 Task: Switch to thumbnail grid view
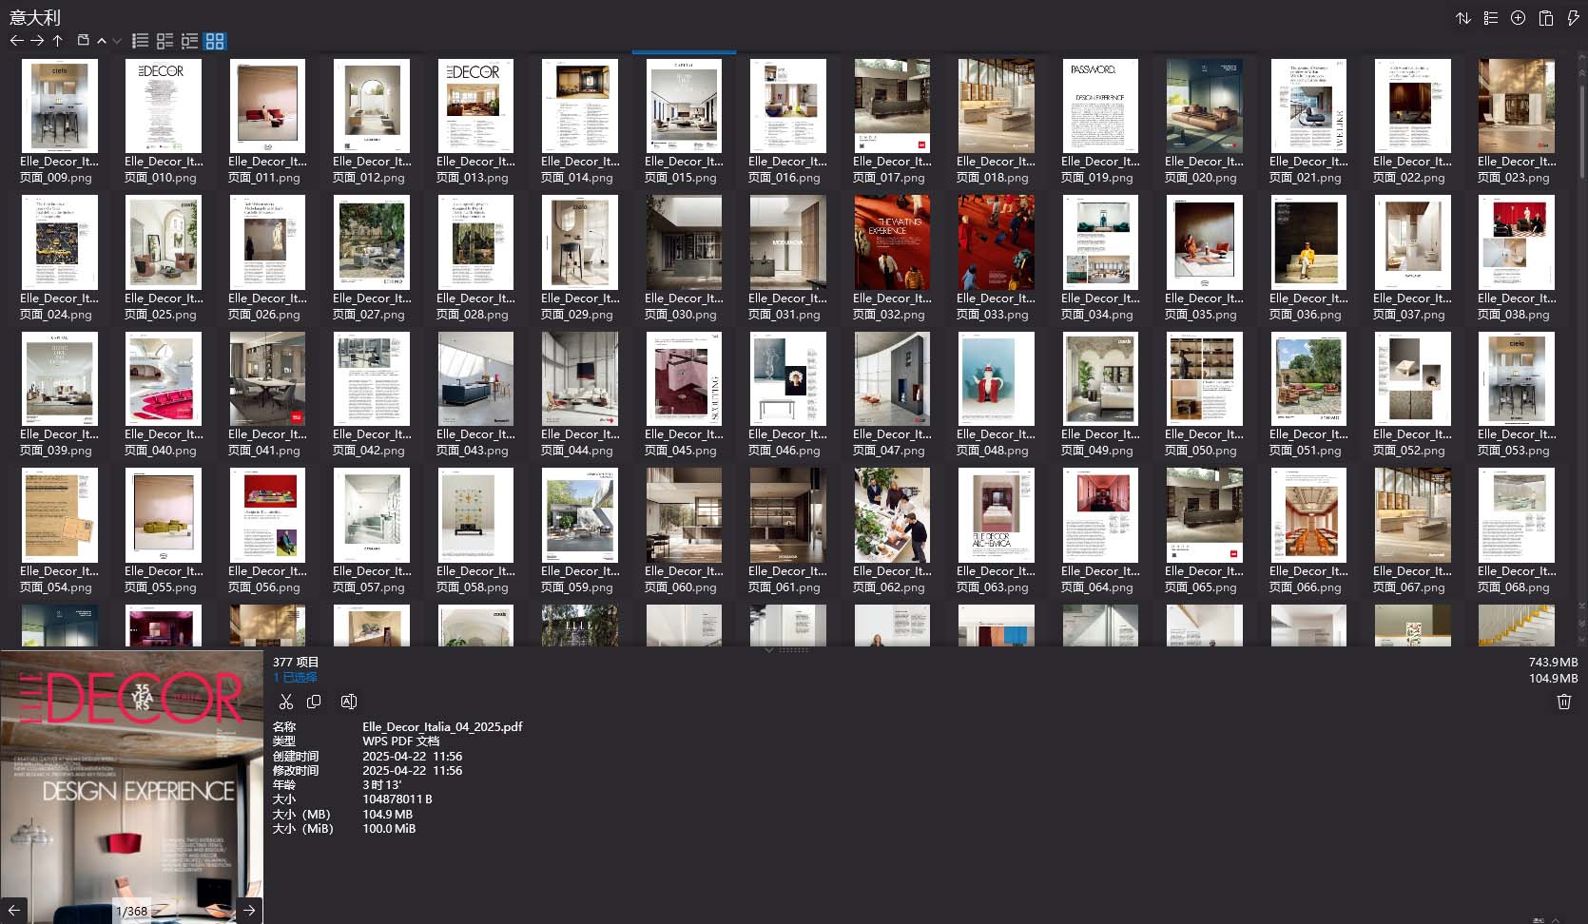click(x=215, y=41)
